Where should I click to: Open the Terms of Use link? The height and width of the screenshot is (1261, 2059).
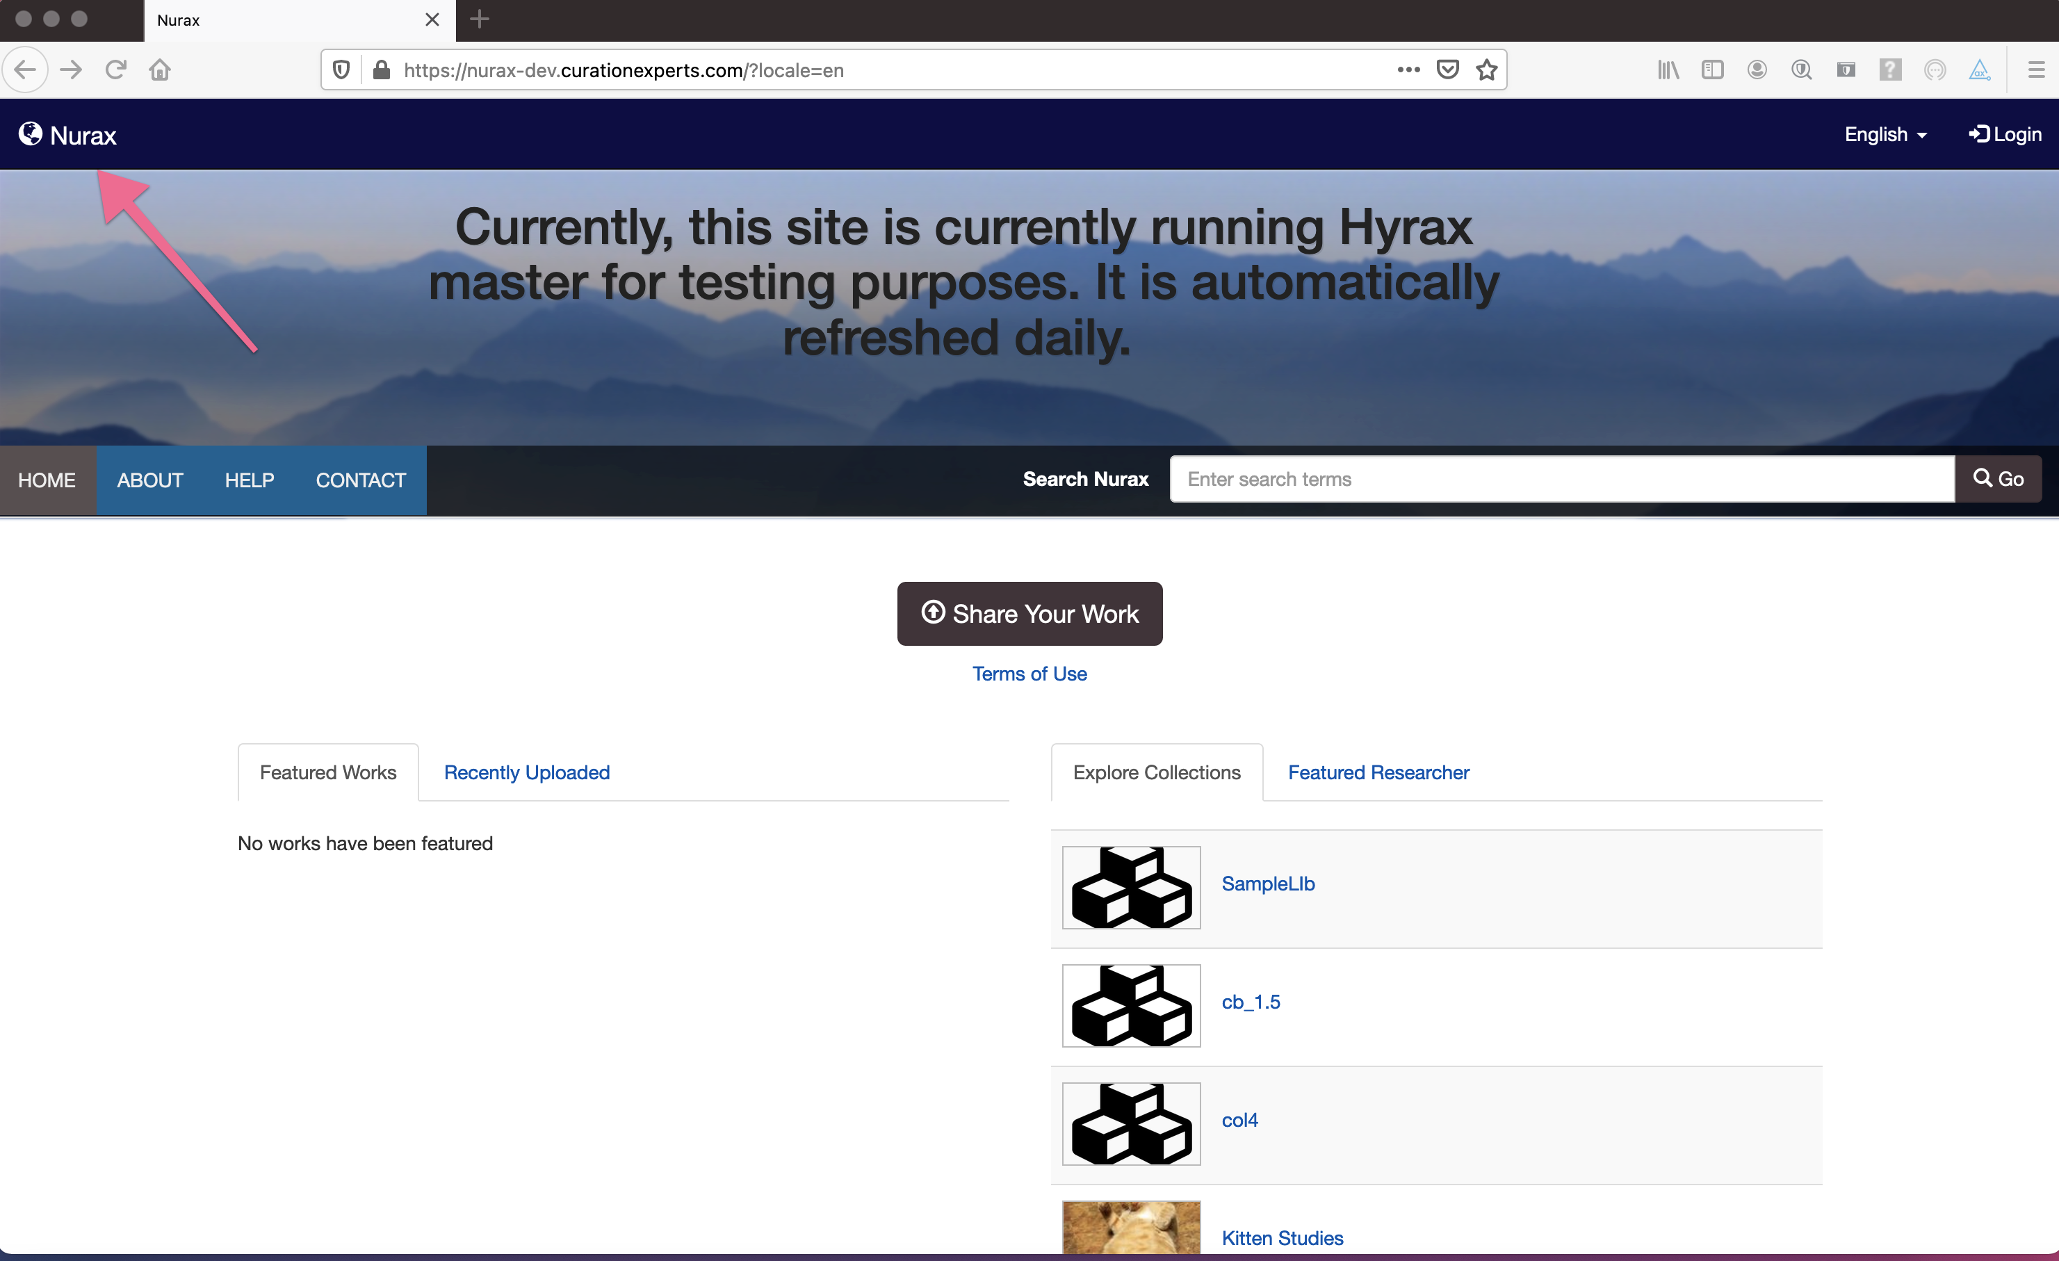[1029, 674]
